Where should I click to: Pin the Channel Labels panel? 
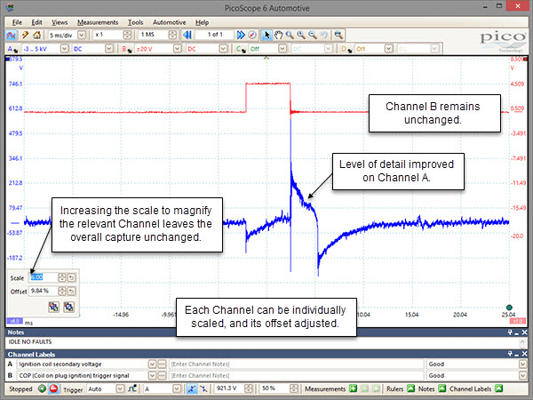pyautogui.click(x=510, y=354)
